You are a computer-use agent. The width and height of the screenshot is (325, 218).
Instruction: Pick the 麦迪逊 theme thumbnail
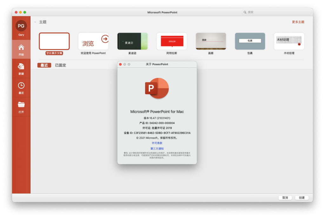[132, 41]
